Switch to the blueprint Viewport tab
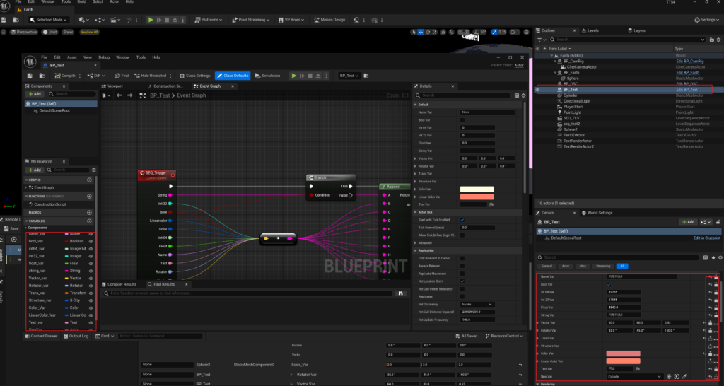Image resolution: width=724 pixels, height=386 pixels. coord(112,86)
